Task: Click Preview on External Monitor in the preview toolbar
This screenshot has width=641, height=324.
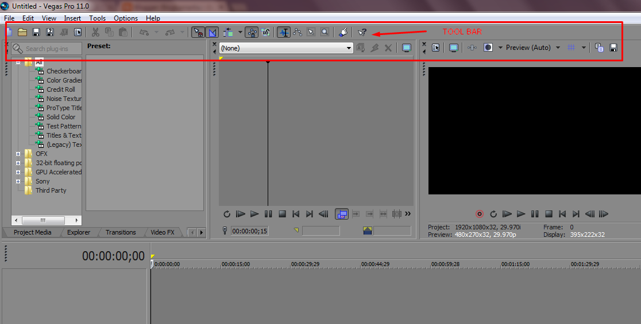Action: tap(453, 48)
